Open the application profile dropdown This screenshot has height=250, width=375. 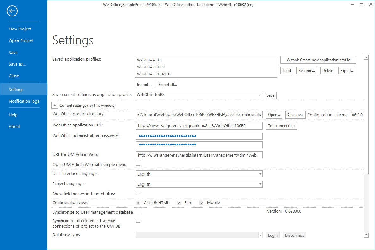tap(259, 95)
